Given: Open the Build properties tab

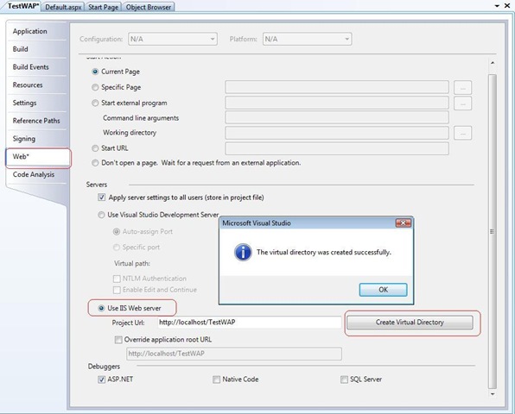Looking at the screenshot, I should pyautogui.click(x=37, y=49).
